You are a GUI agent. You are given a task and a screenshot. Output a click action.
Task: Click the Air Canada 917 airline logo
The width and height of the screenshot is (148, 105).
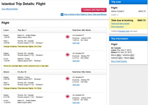68,37
